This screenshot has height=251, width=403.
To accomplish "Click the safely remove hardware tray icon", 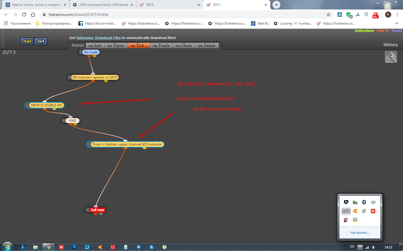I will click(355, 202).
